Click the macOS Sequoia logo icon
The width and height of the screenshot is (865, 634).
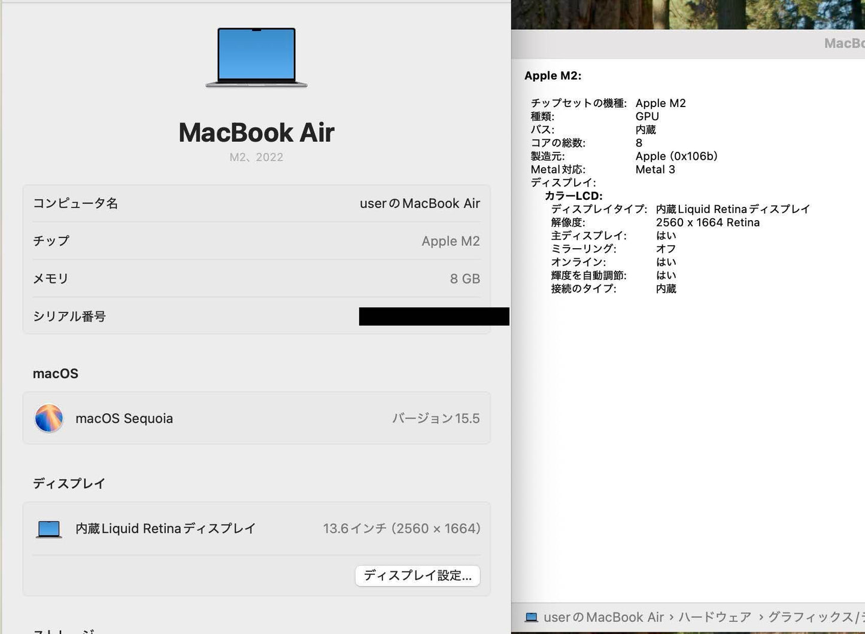48,418
